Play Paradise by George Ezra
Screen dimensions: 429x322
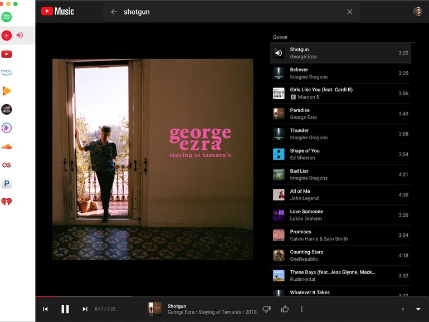[340, 114]
